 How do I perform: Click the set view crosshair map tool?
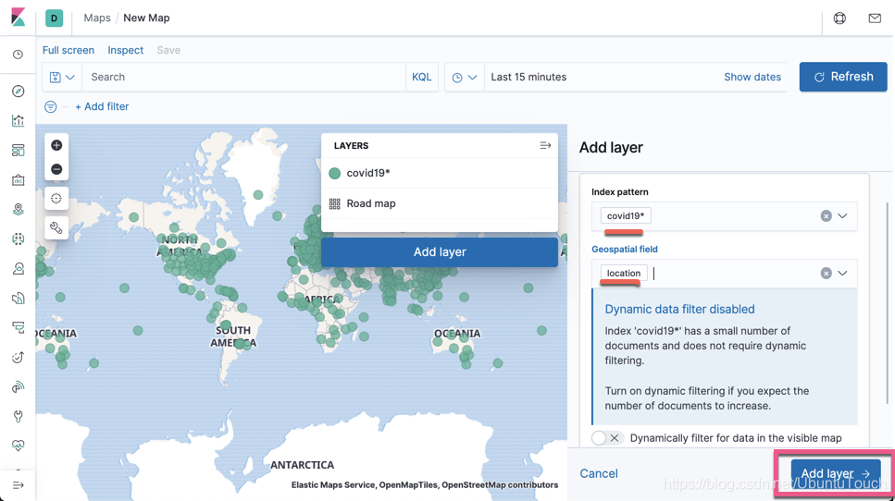56,199
